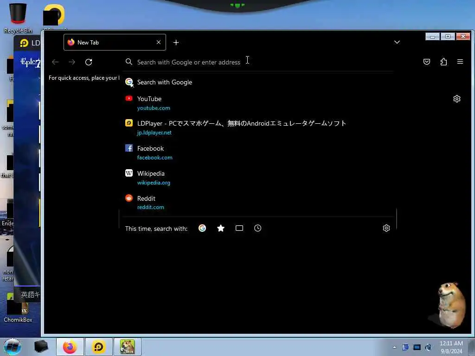The image size is (475, 356).
Task: Click the taskbar clock showing 12:11 AM
Action: click(451, 347)
